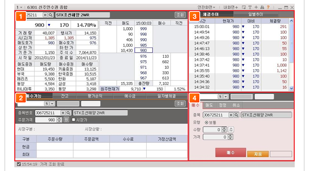The image size is (309, 171).
Task: Click the 행사가 value 14,150
Action: pos(90,33)
